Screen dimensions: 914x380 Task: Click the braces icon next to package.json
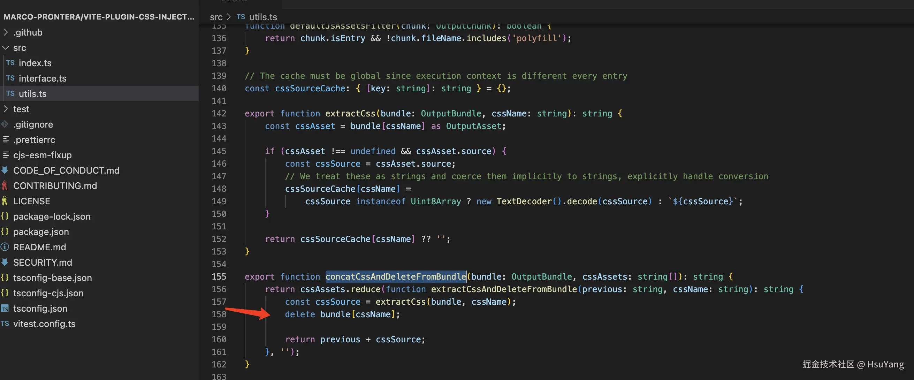5,231
